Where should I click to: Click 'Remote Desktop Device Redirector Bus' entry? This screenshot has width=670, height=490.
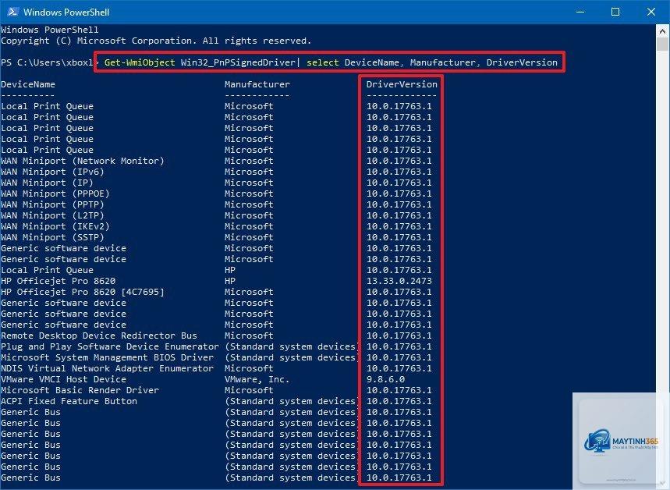coord(99,336)
